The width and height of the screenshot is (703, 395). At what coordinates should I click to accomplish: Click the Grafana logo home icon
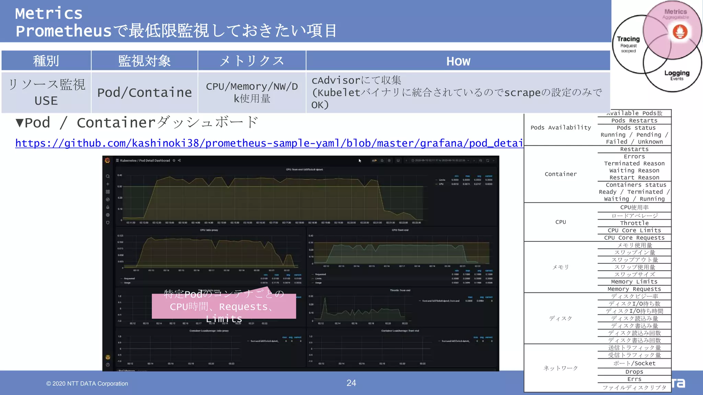107,160
